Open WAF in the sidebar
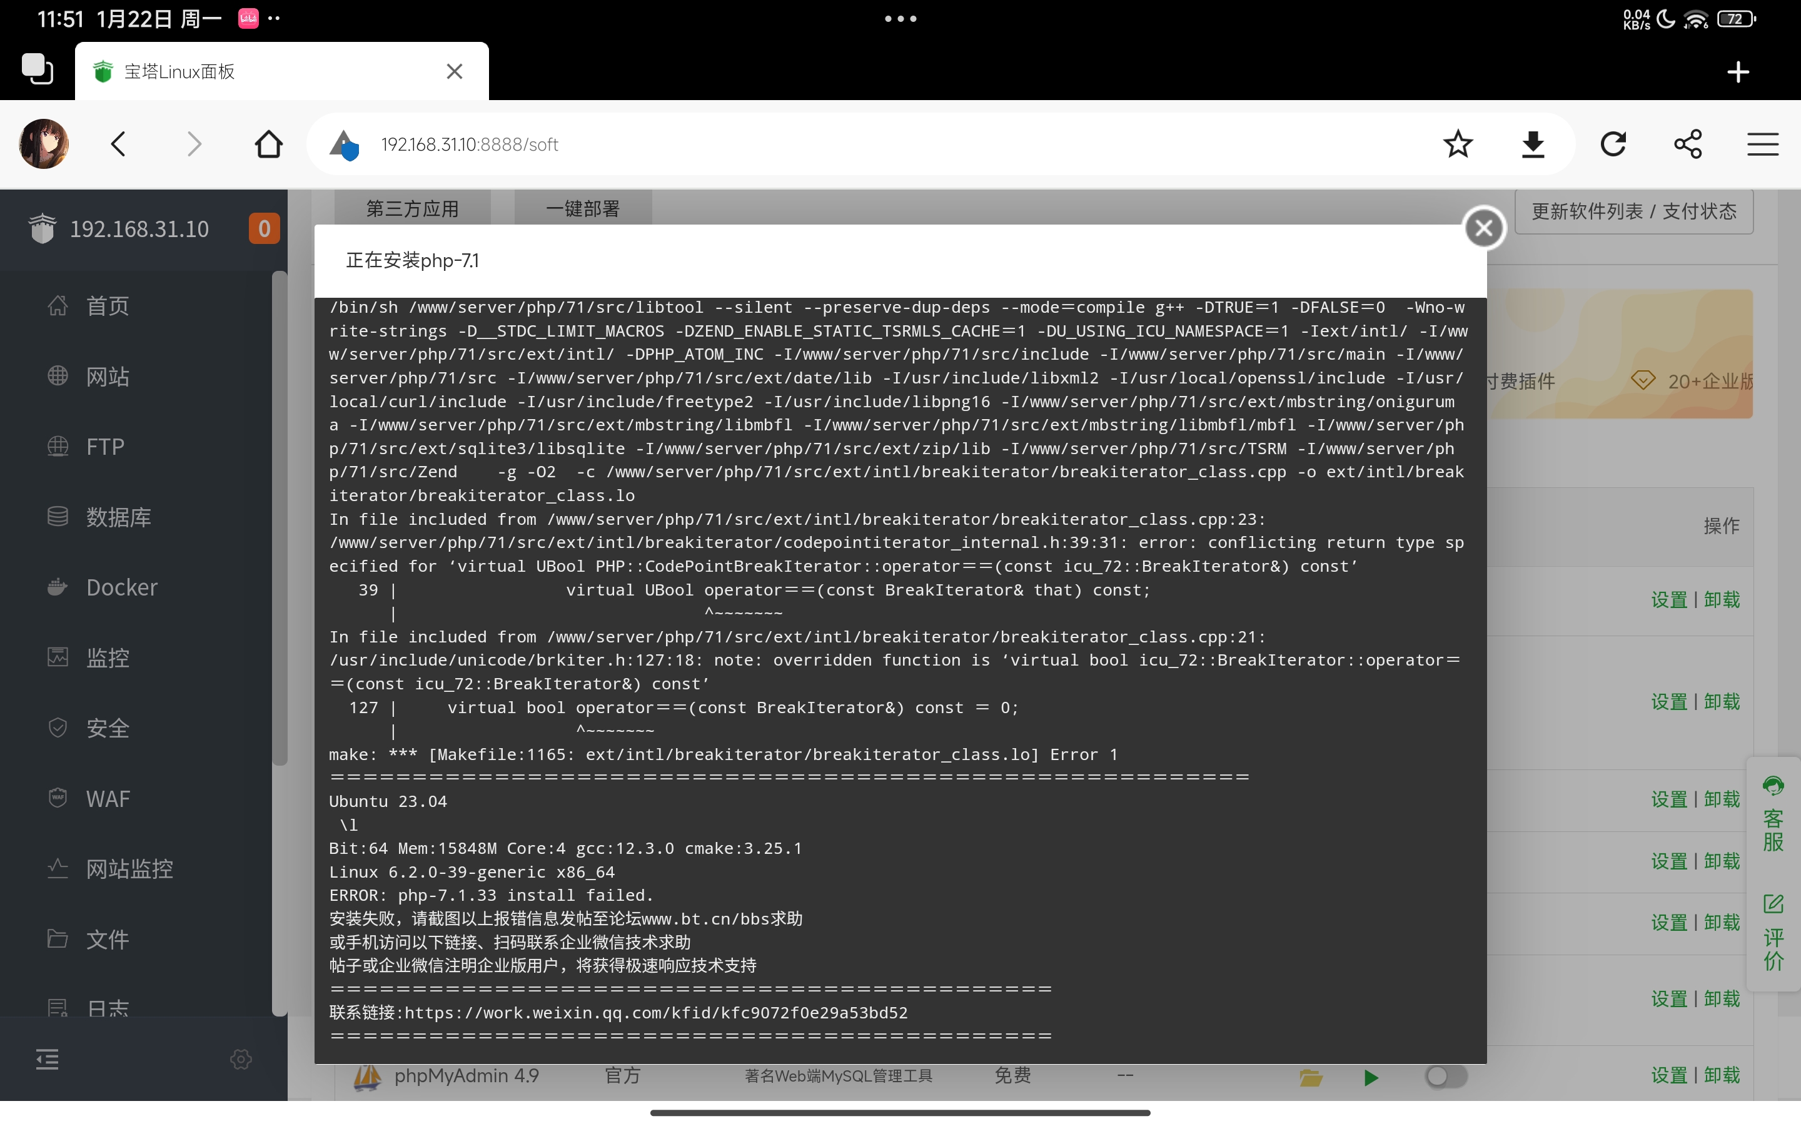 108,798
